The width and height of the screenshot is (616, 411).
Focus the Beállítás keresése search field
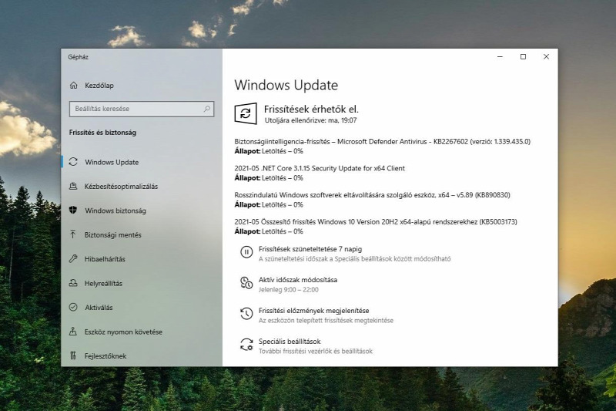142,109
